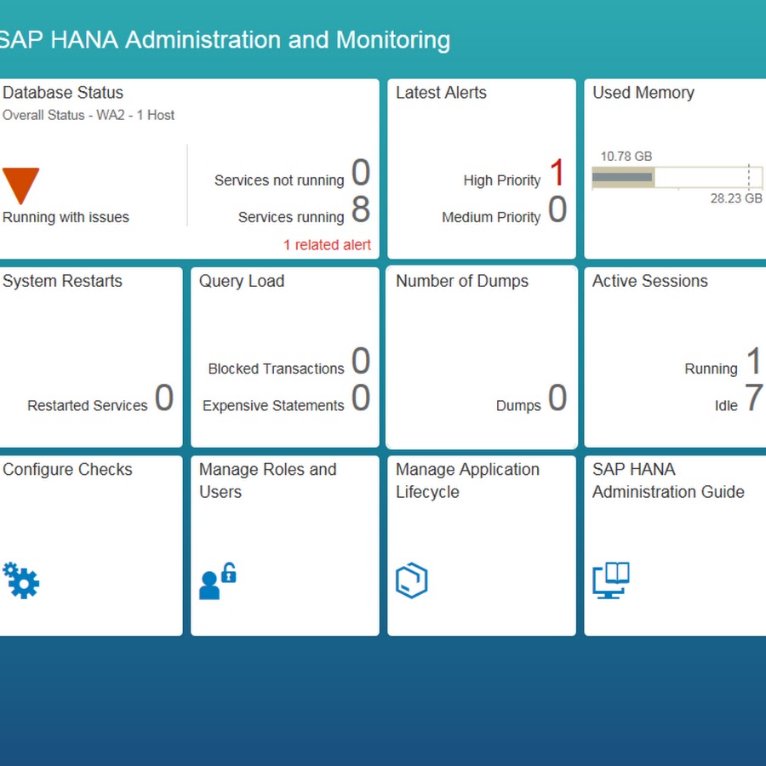Click the Dumps count label
This screenshot has height=766, width=766.
click(x=518, y=405)
